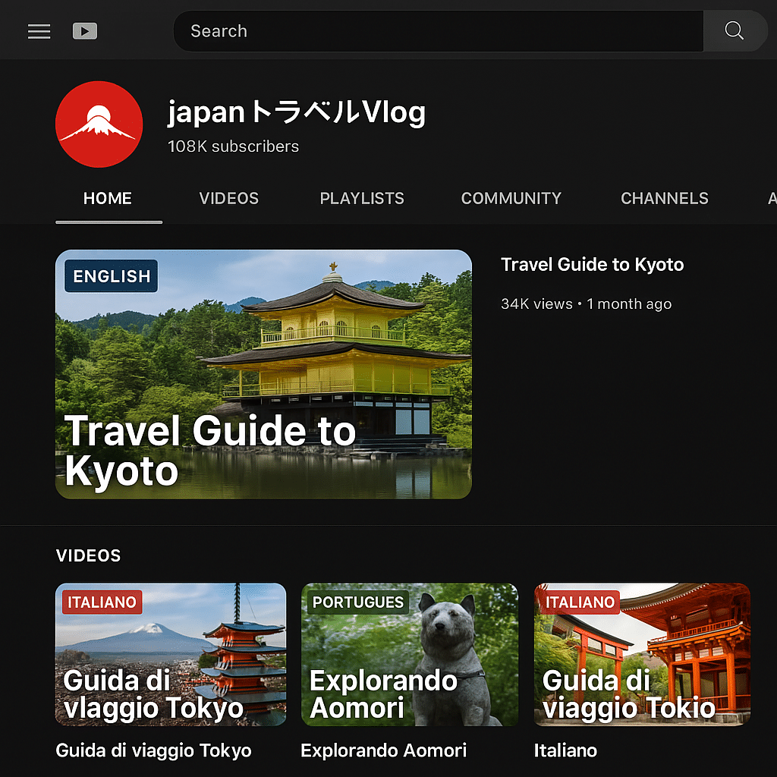The image size is (777, 777).
Task: Select the HOME tab
Action: pyautogui.click(x=108, y=198)
